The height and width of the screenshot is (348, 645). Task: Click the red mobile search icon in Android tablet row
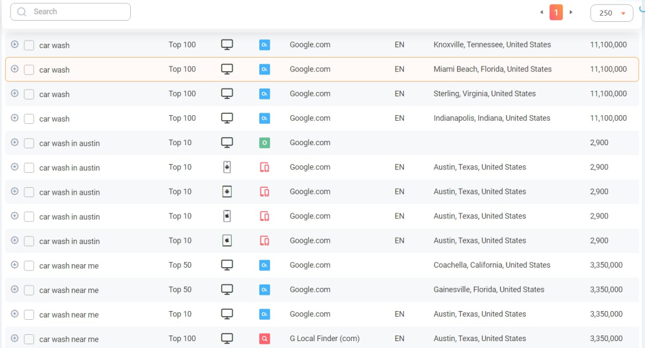pos(264,192)
